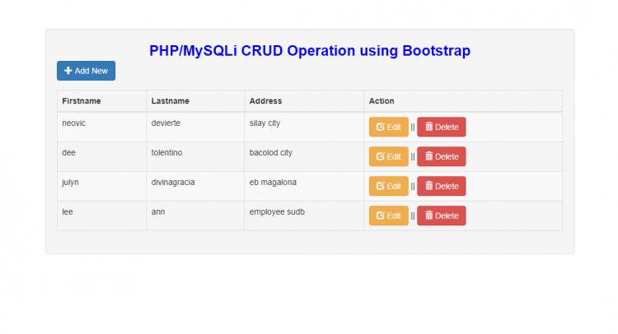Click the trash icon in julyn's row

click(428, 186)
